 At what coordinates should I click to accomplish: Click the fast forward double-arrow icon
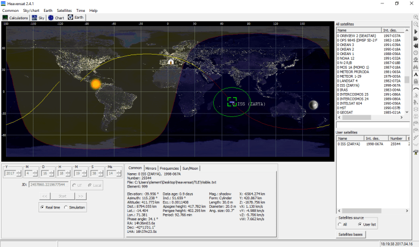416,39
